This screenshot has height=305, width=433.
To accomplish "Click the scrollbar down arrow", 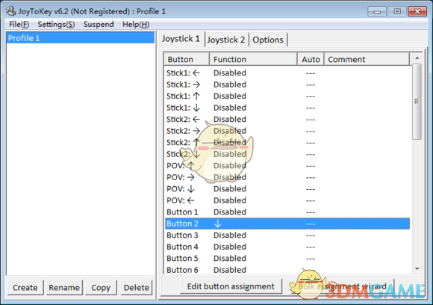I will (417, 269).
